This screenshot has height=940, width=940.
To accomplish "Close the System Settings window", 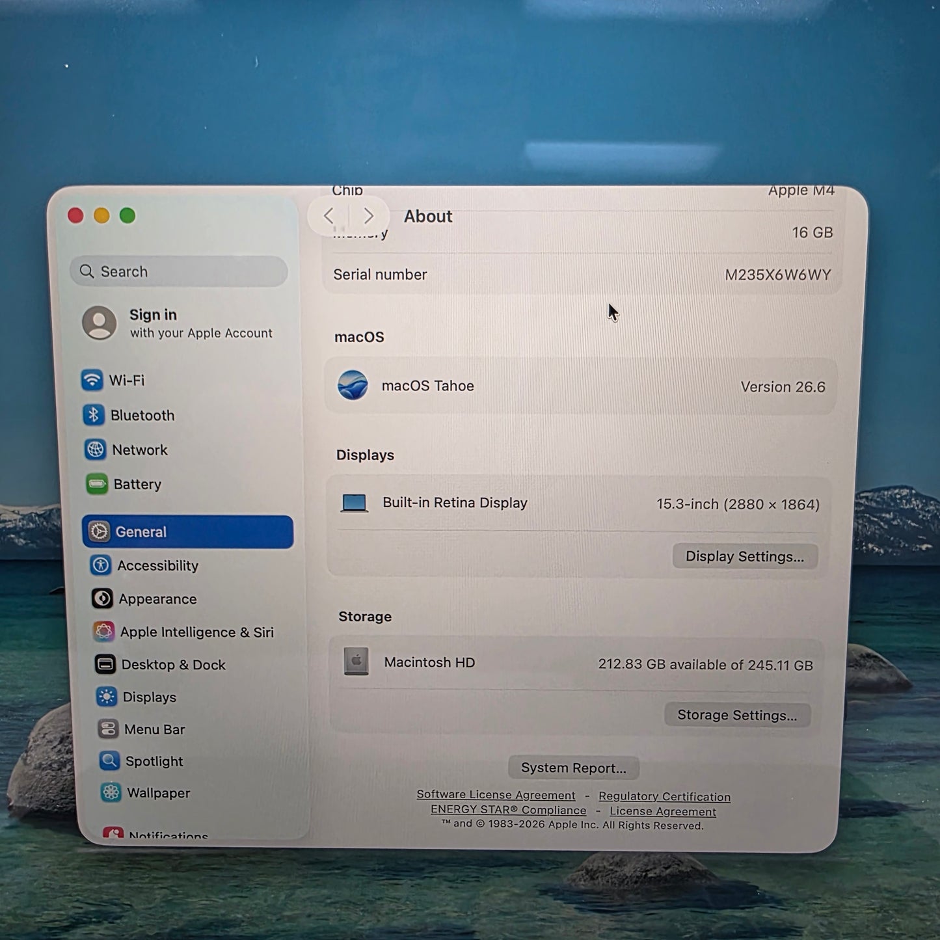I will [x=75, y=215].
